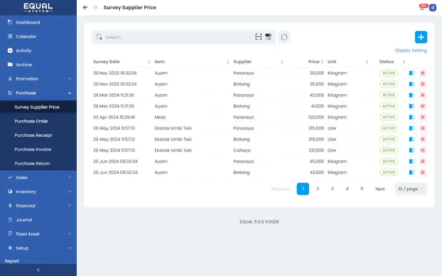Go to page 4
Screen dimensions: 442x276
click(347, 189)
